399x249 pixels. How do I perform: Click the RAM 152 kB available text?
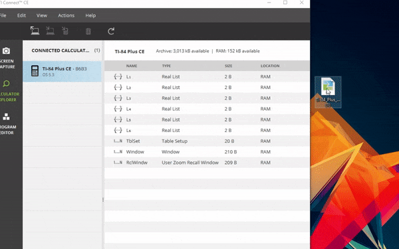click(x=237, y=51)
